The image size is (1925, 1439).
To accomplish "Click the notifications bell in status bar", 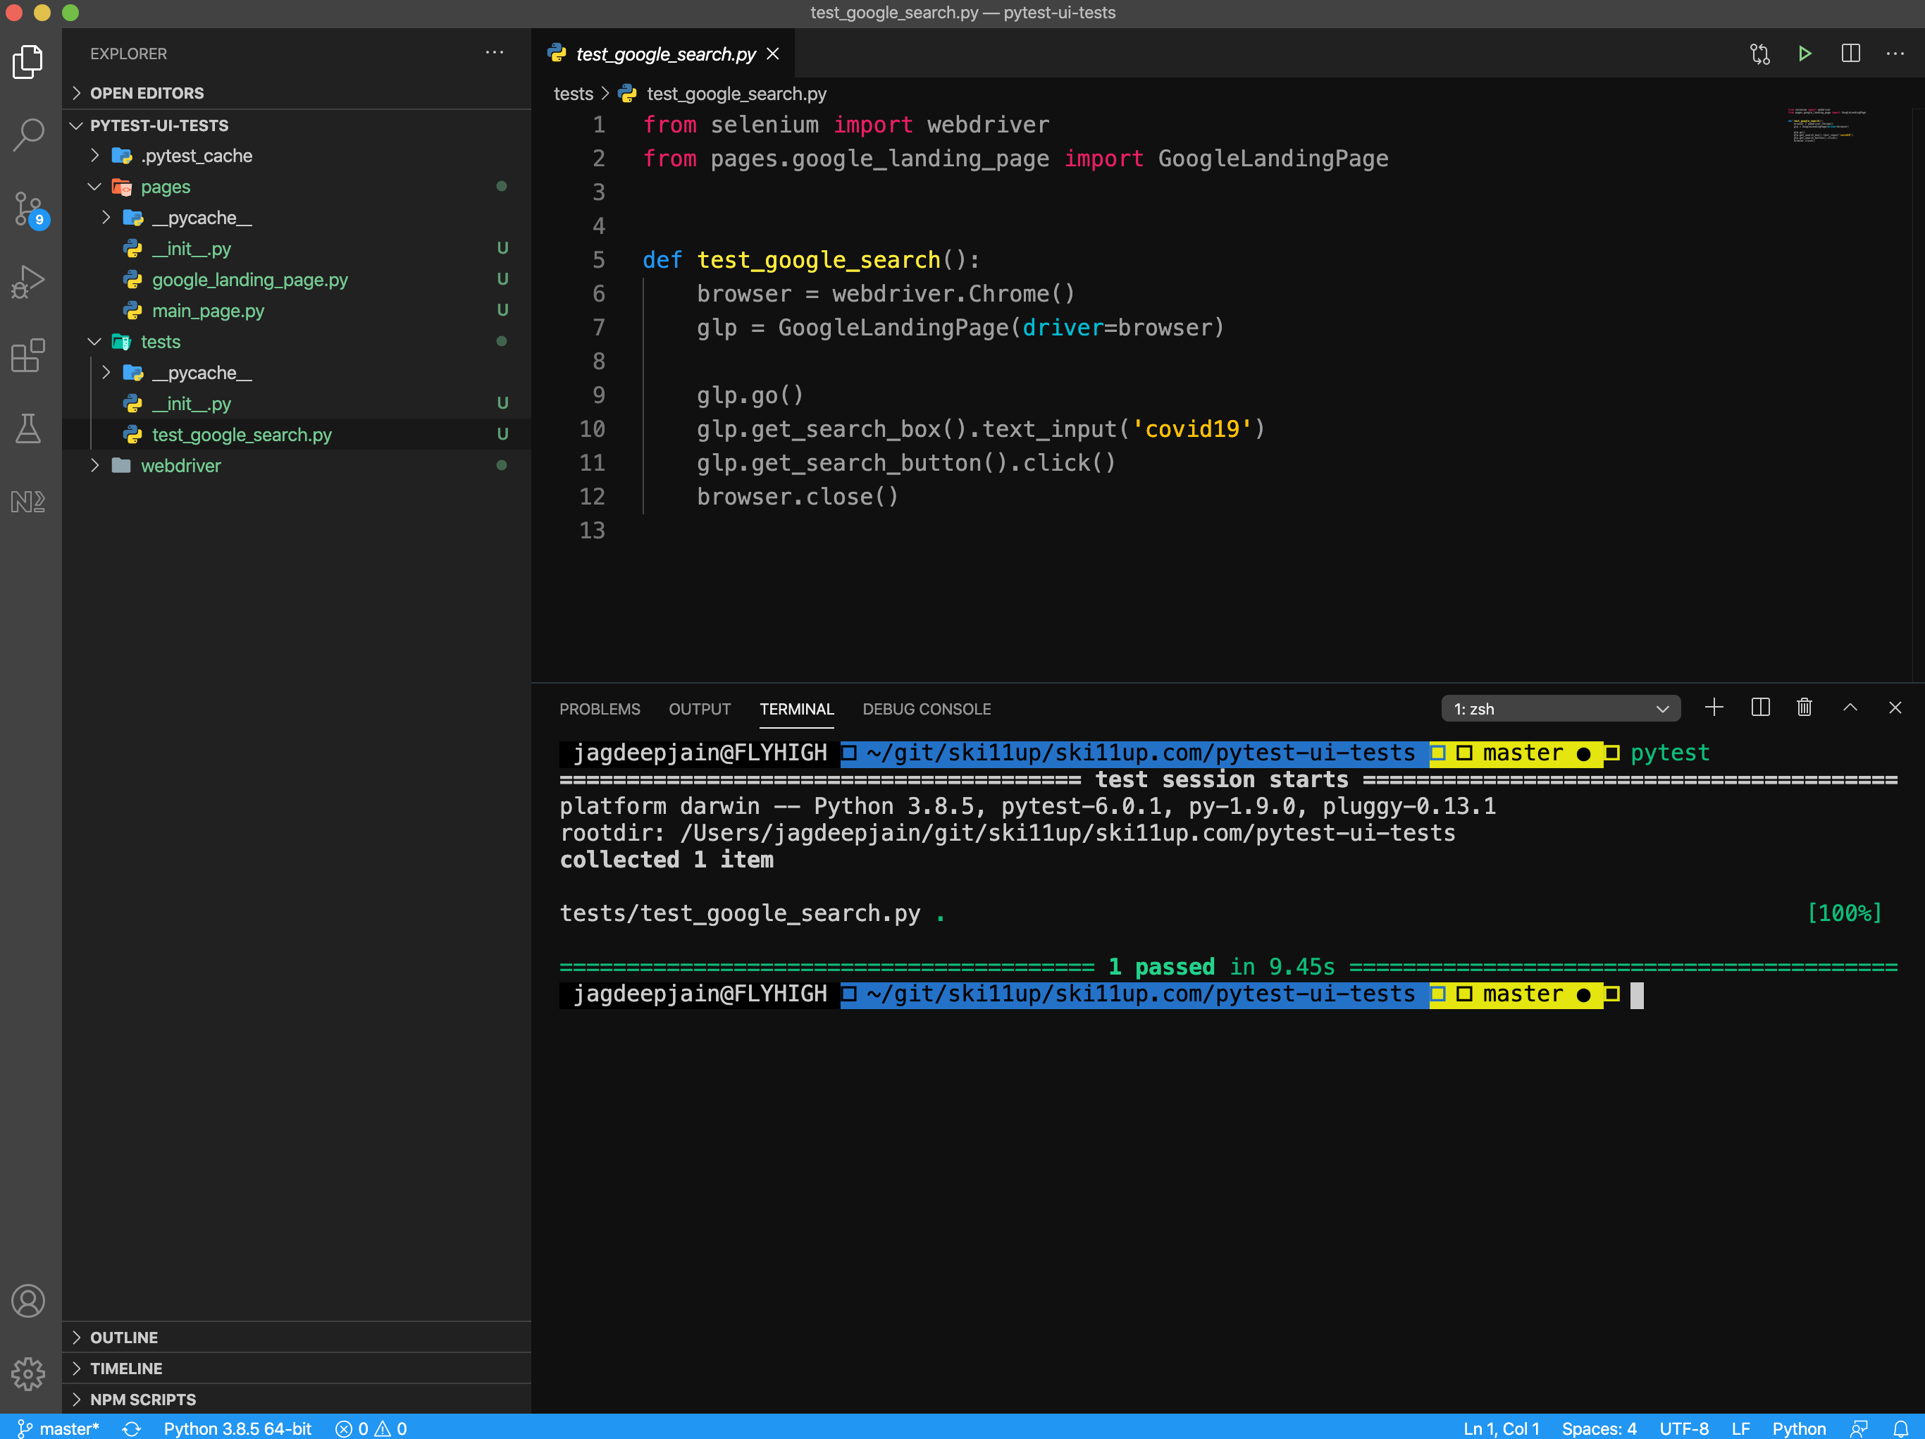I will 1900,1428.
